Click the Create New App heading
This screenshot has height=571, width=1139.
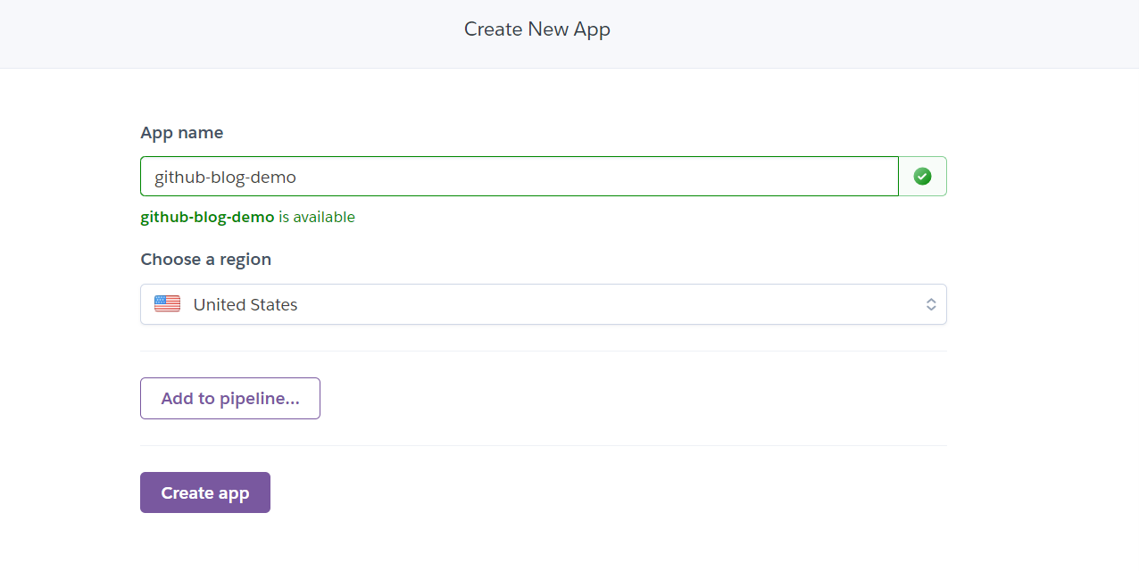coord(537,29)
